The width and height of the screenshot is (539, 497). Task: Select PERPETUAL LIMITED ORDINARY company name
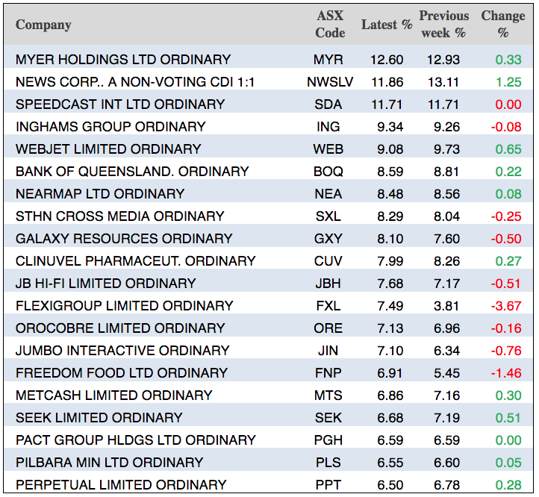(x=121, y=485)
